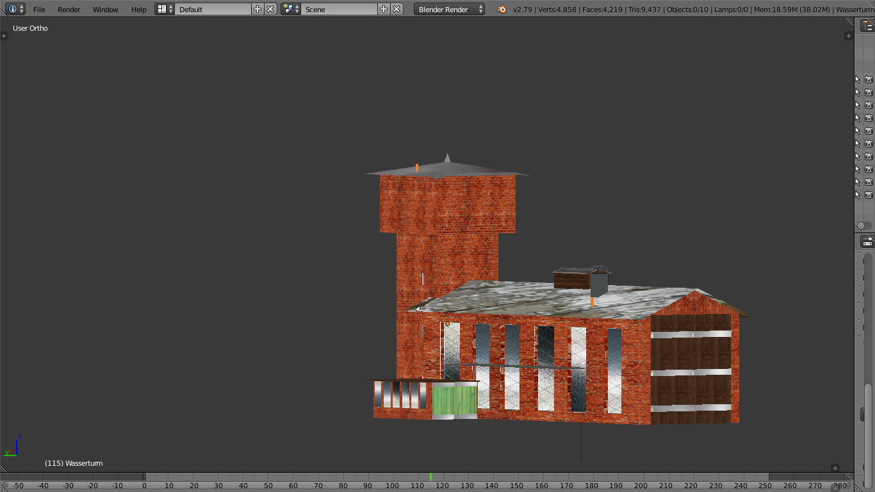Toggle renderability camera in seventh outliner row
Screen dimensions: 875x492
pyautogui.click(x=869, y=156)
